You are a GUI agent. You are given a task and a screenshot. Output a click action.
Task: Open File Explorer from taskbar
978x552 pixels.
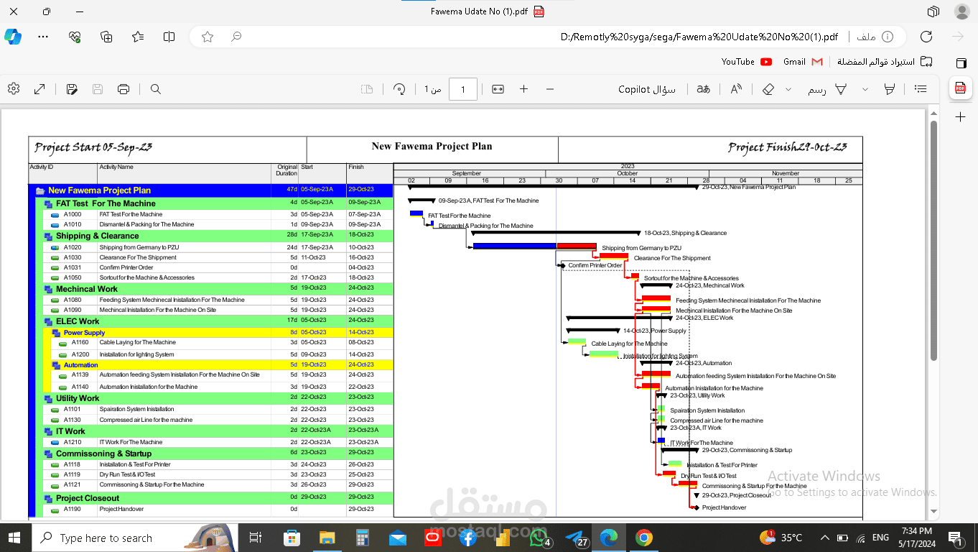(x=327, y=538)
